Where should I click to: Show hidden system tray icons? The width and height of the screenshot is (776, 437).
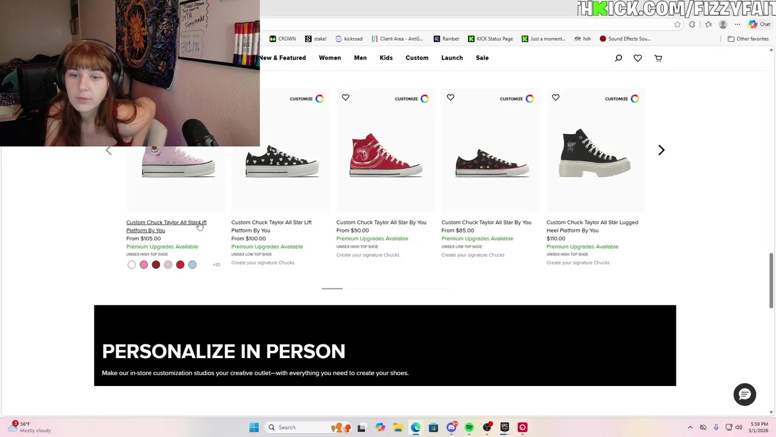690,427
